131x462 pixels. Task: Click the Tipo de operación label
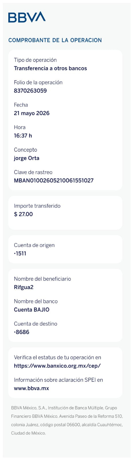click(35, 60)
